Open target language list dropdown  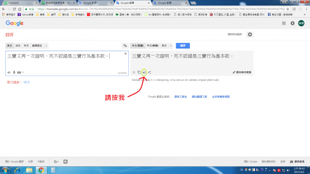pyautogui.click(x=170, y=46)
